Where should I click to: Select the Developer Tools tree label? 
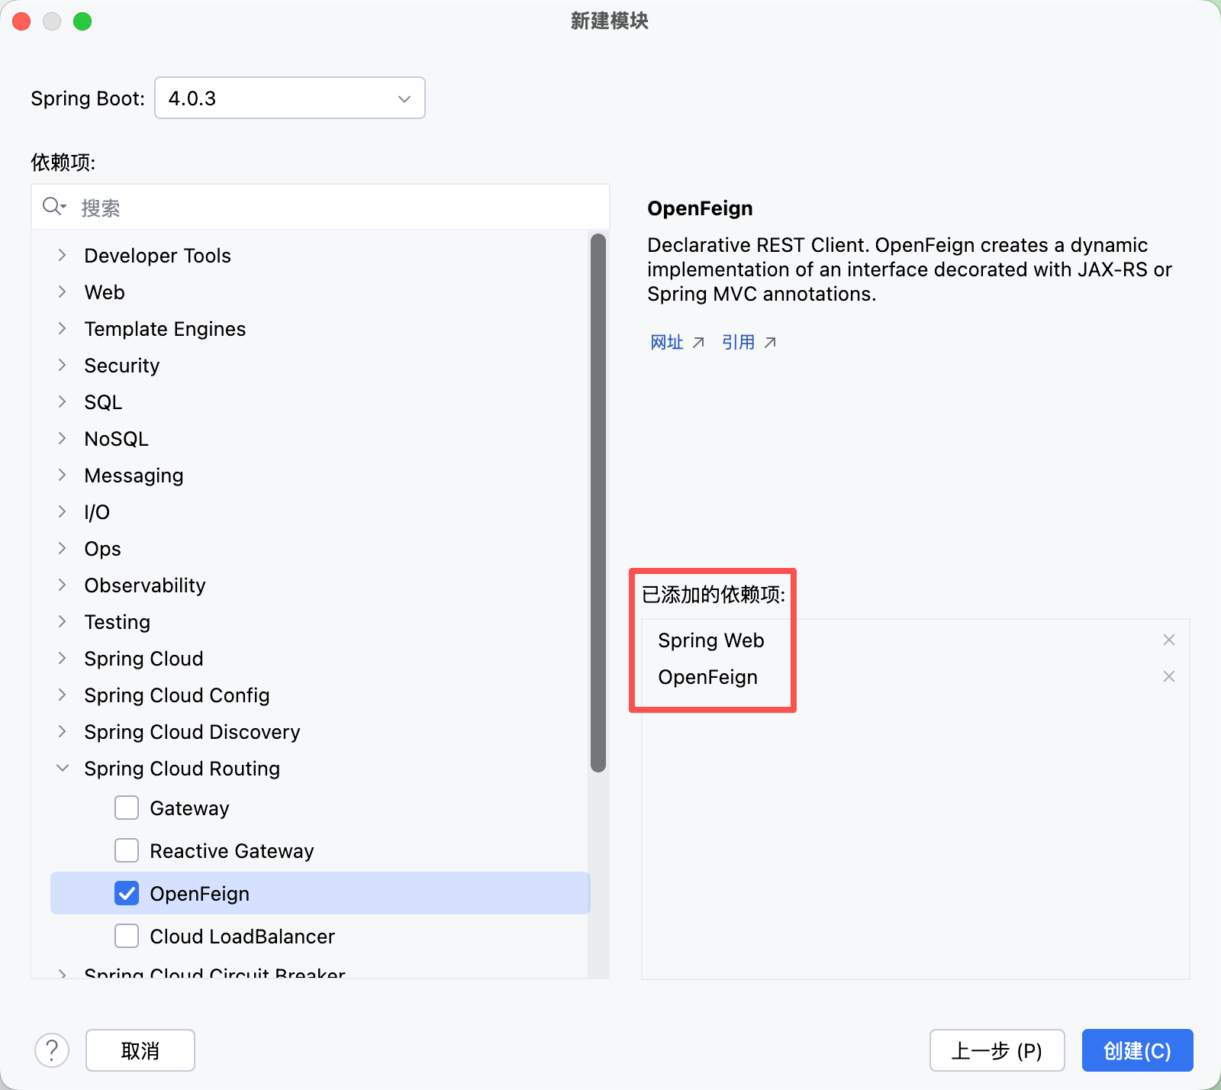(x=157, y=255)
